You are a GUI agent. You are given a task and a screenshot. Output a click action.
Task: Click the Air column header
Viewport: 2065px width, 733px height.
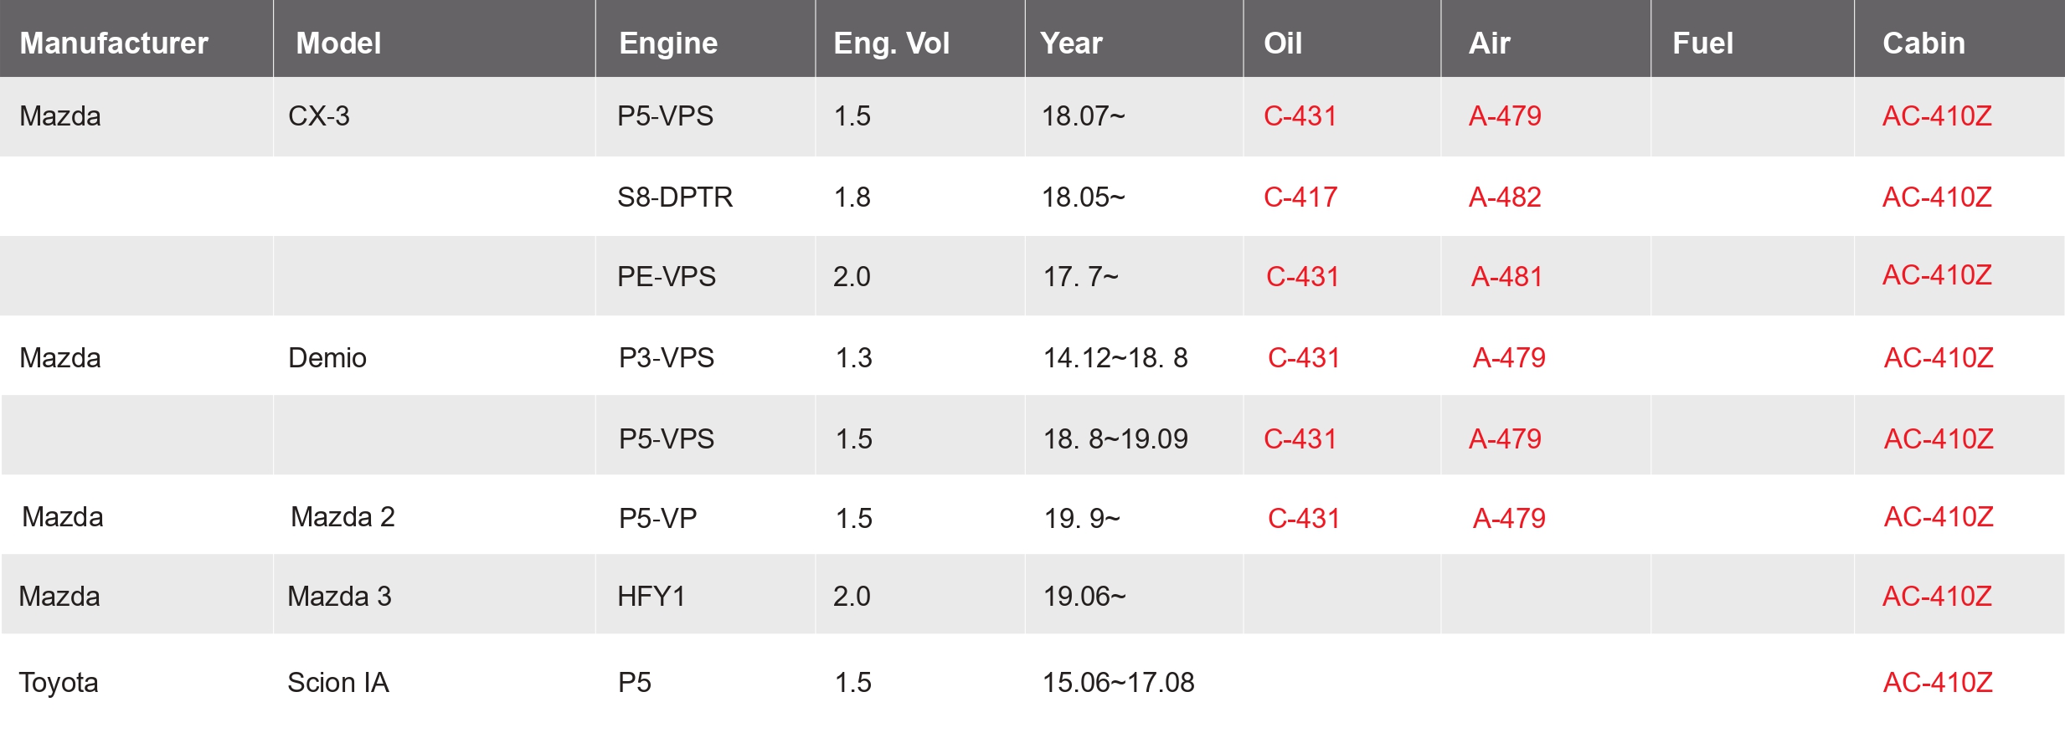[1489, 44]
